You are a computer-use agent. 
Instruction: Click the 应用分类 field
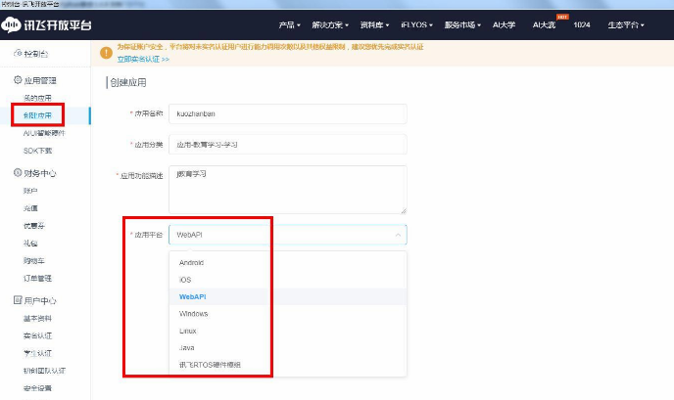(288, 145)
